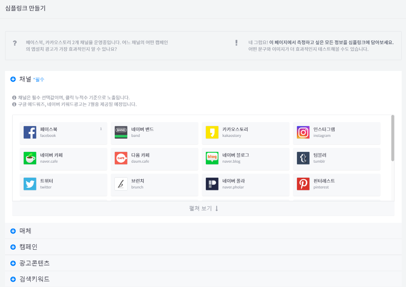Click the 인스타그램 label
Viewport: 406px width, 287px height.
click(324, 129)
